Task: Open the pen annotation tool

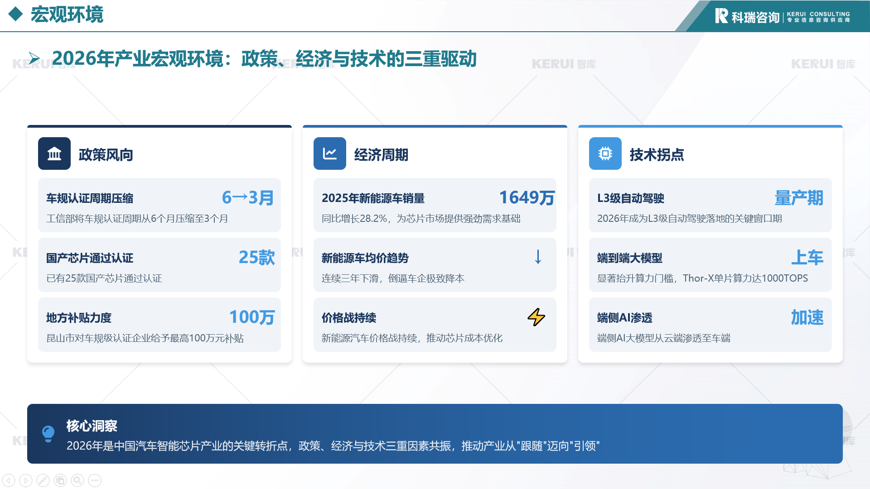Action: click(x=43, y=480)
